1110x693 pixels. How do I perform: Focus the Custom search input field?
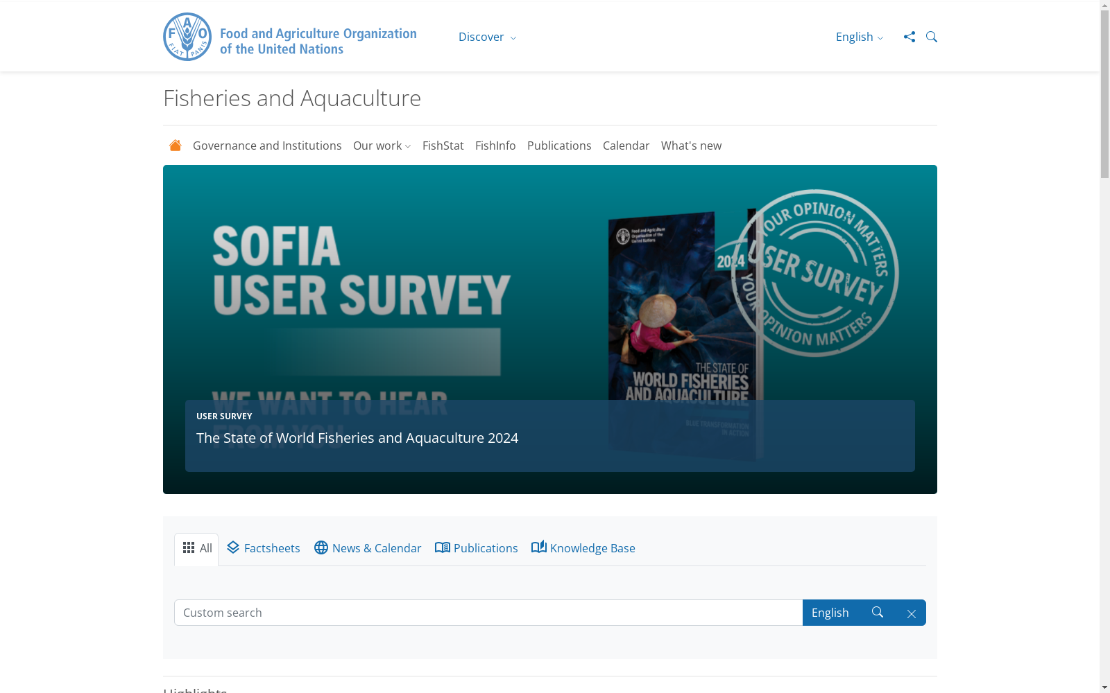coord(488,613)
